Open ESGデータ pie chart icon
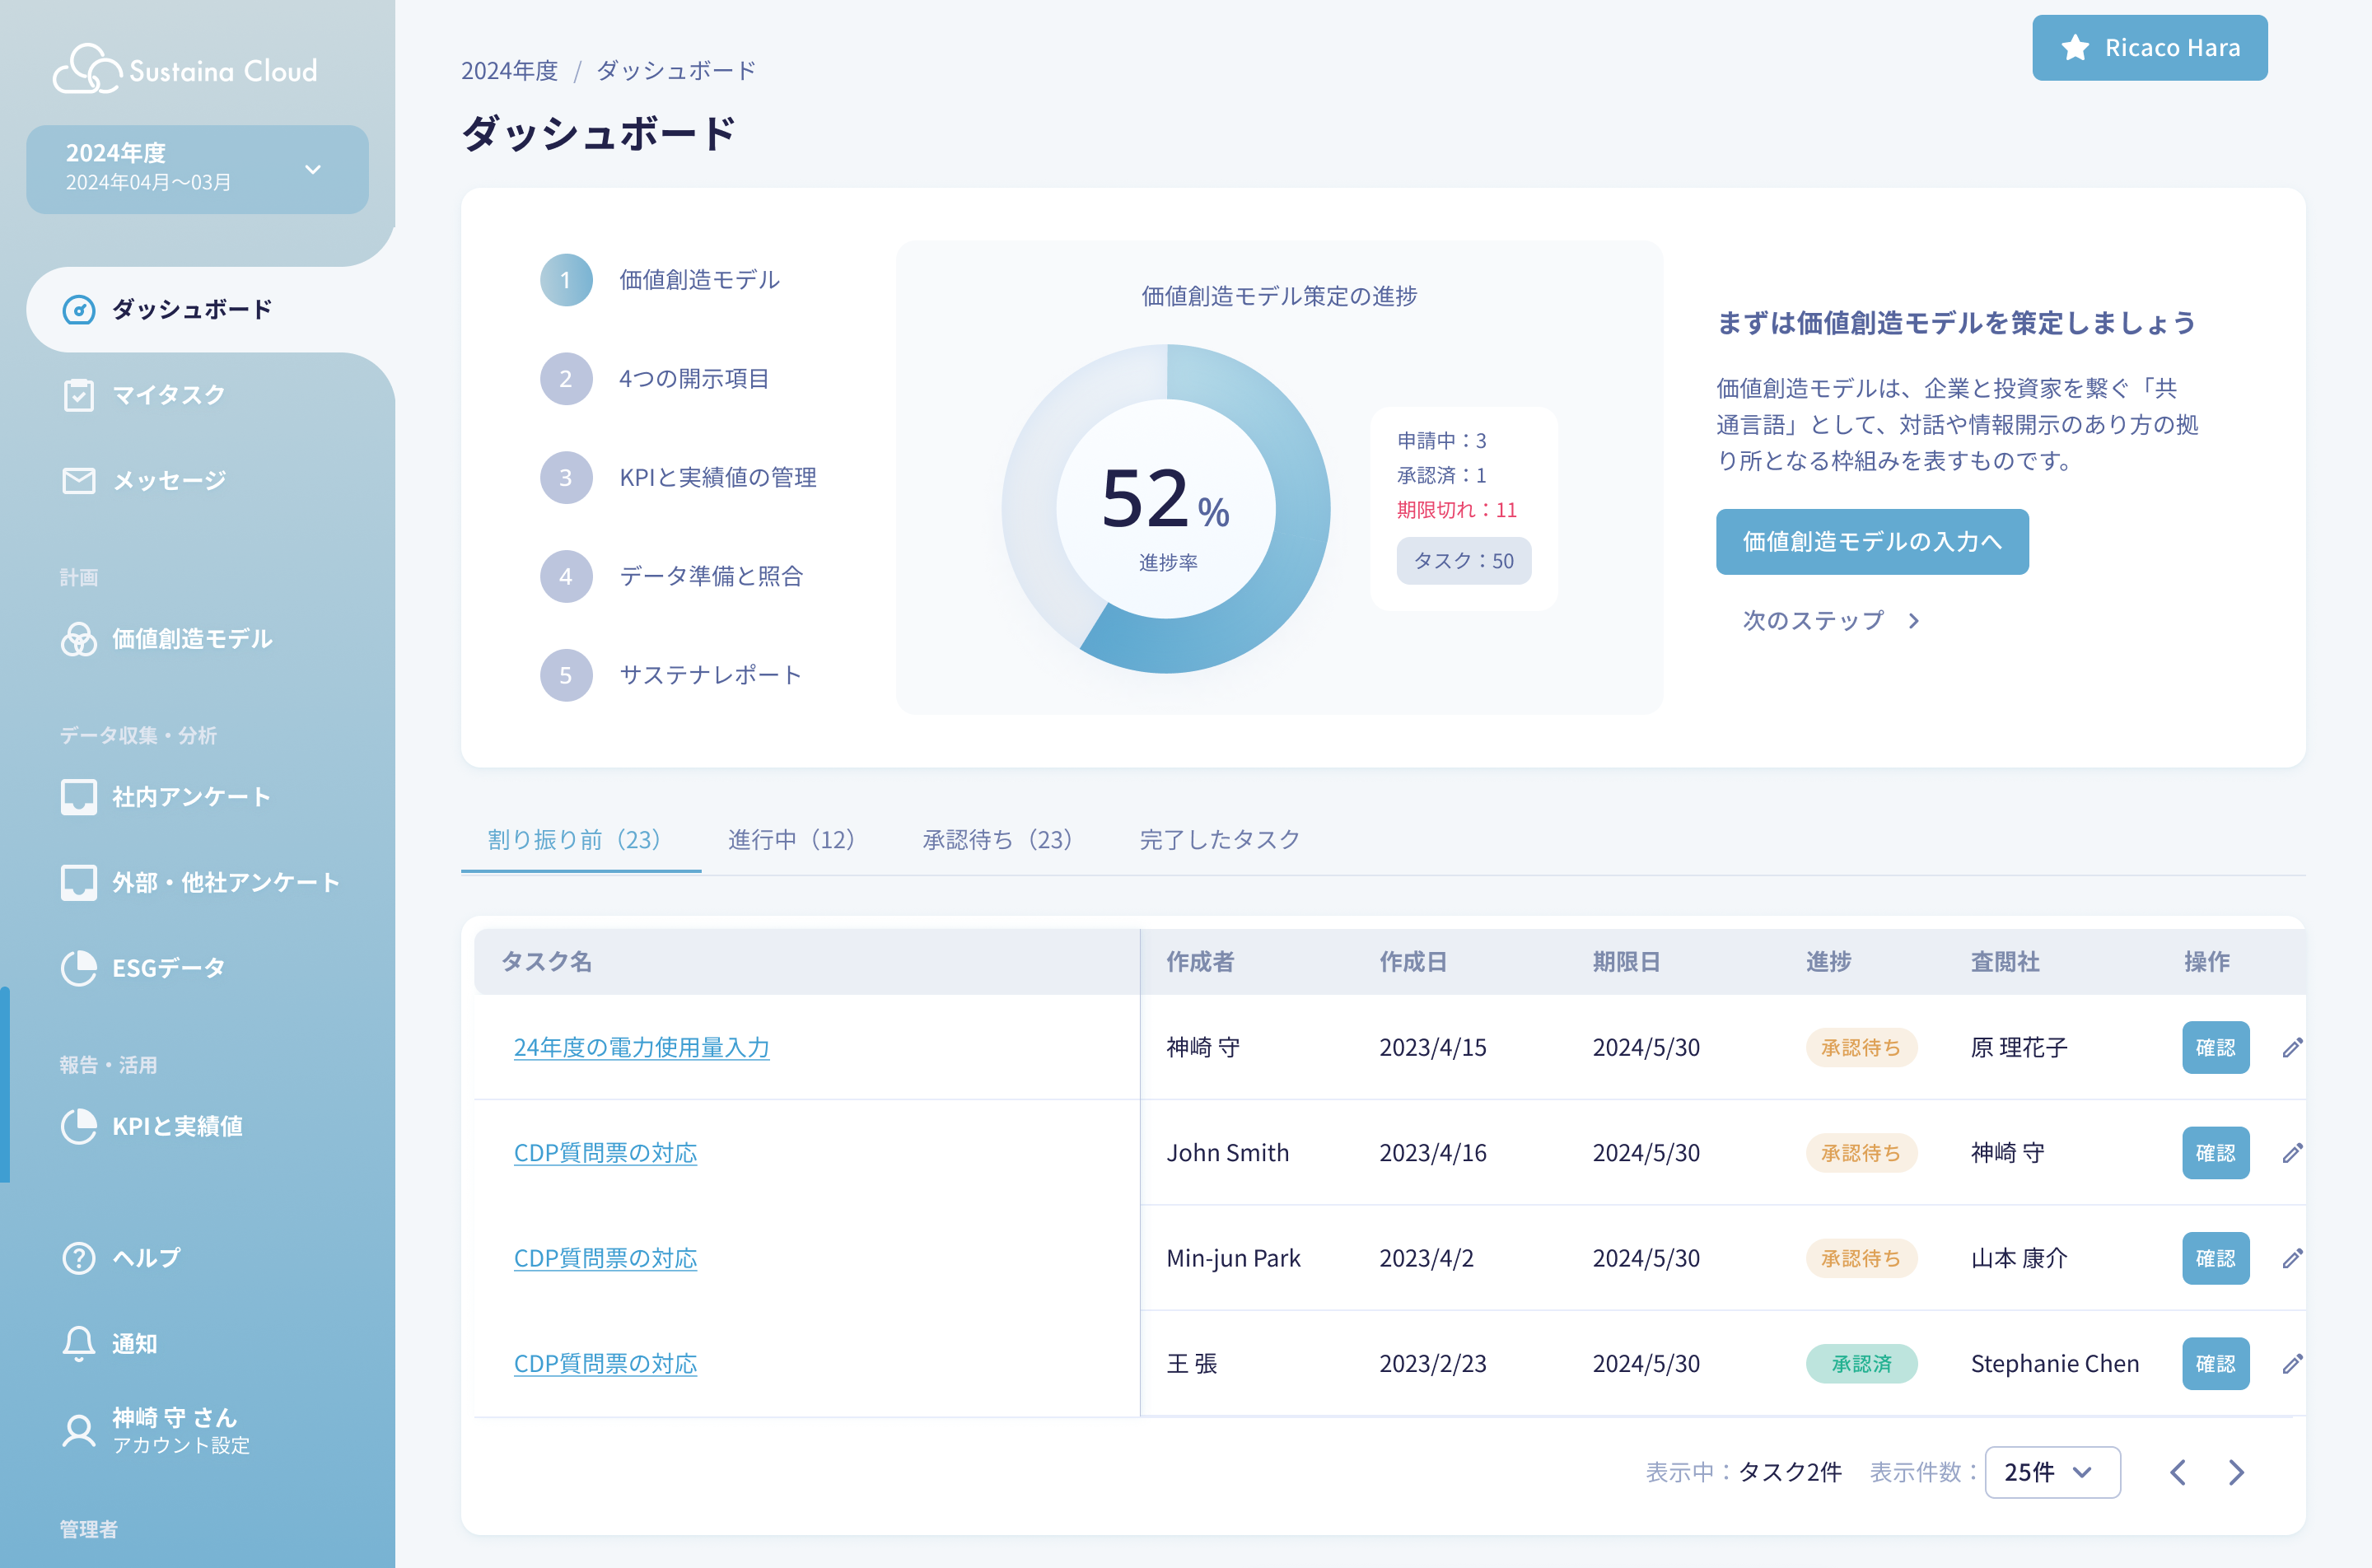The image size is (2372, 1568). (x=79, y=968)
